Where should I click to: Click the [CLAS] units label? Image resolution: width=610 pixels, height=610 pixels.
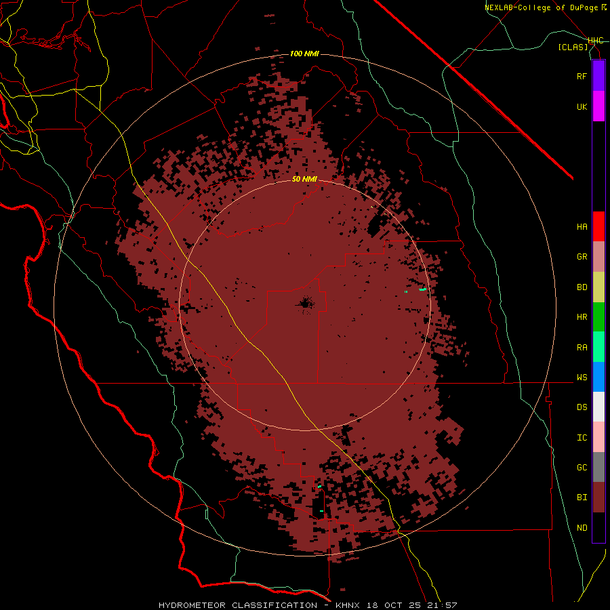(x=573, y=47)
